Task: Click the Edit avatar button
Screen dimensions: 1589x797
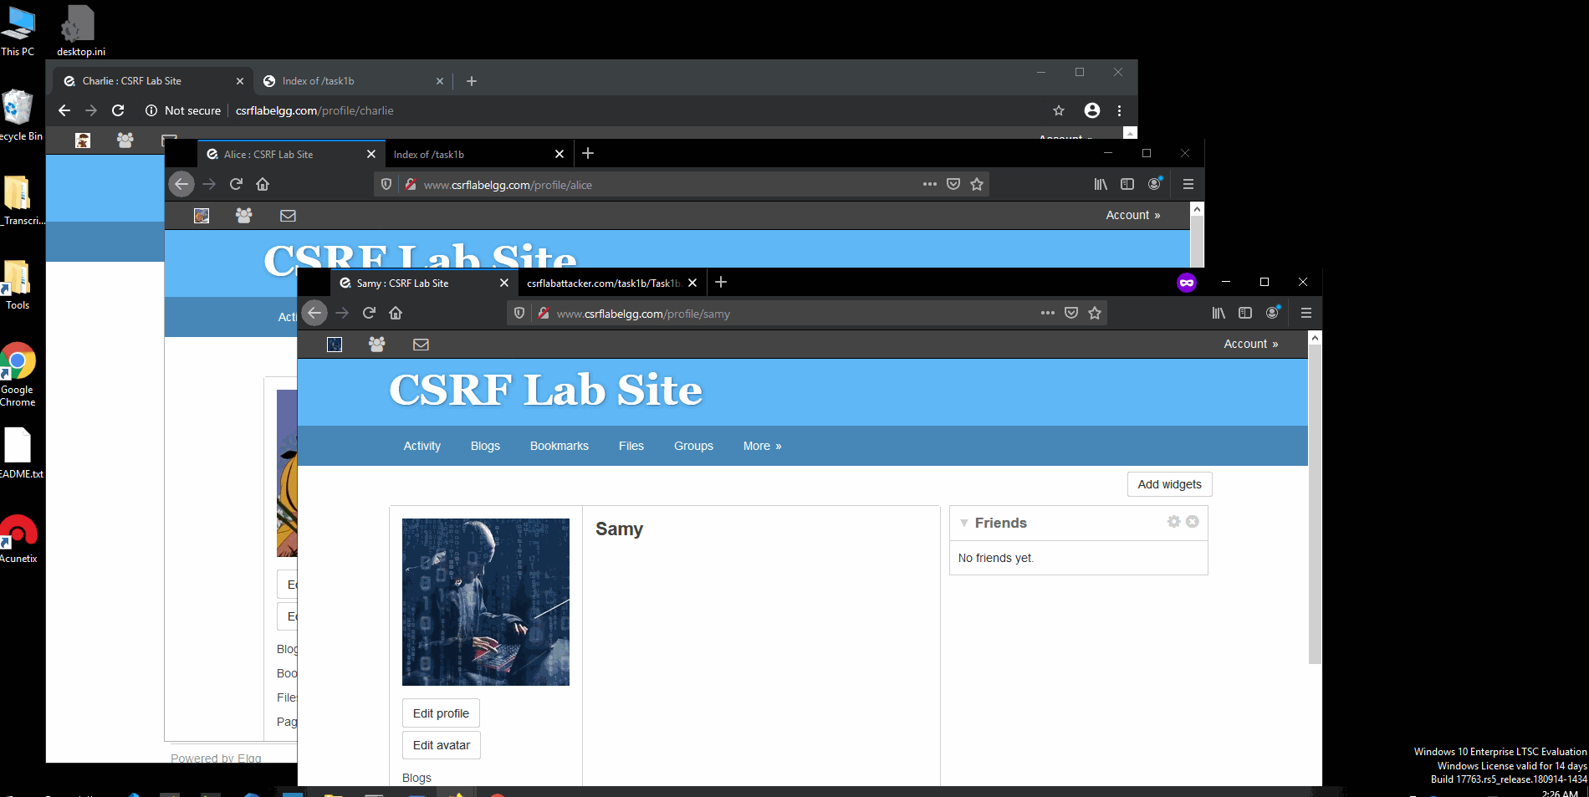Action: click(441, 745)
